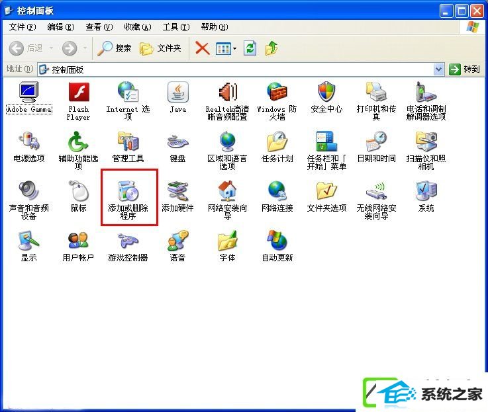
Task: Open 辅助功能选项 wheelchair icon
Action: [78, 141]
